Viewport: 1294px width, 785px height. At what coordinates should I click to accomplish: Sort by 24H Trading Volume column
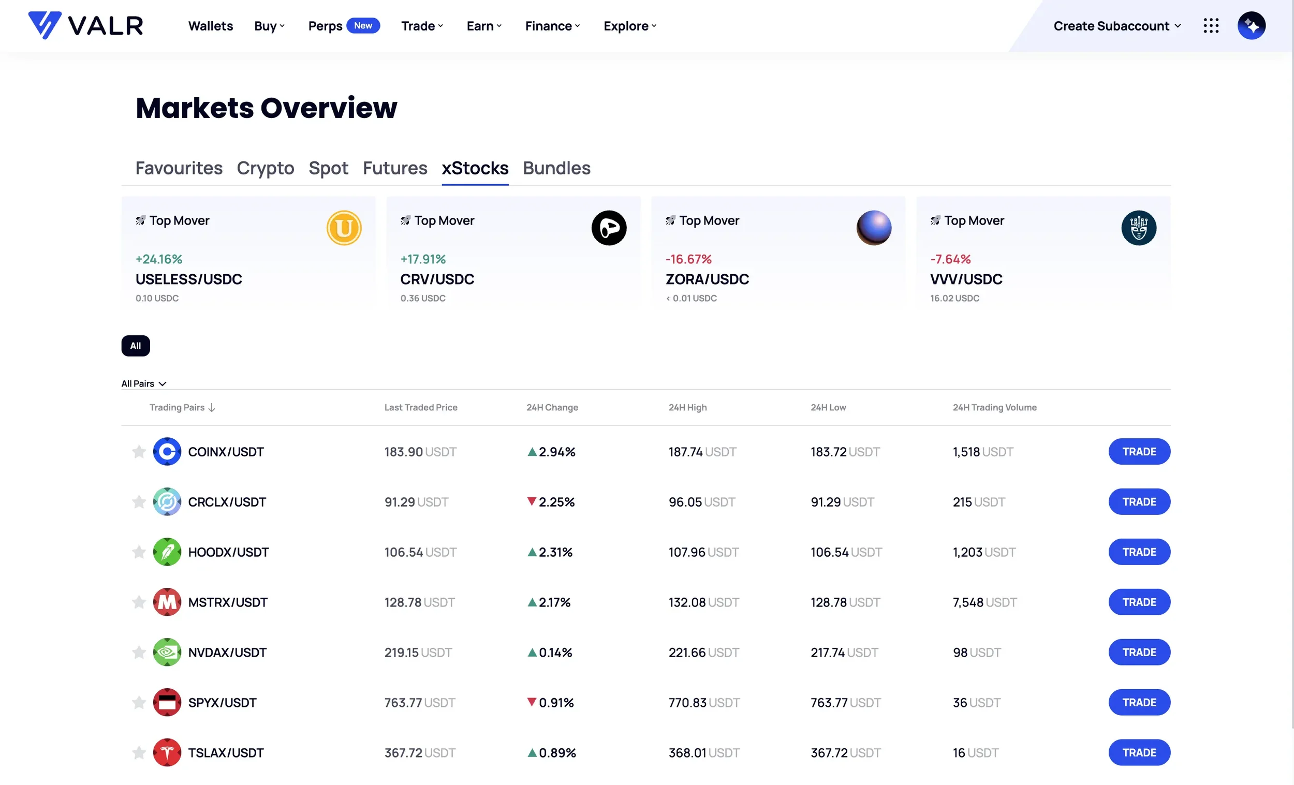point(995,407)
